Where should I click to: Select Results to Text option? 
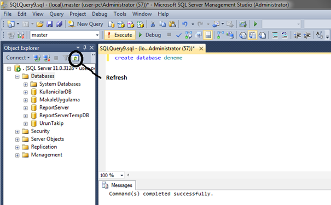[243, 35]
